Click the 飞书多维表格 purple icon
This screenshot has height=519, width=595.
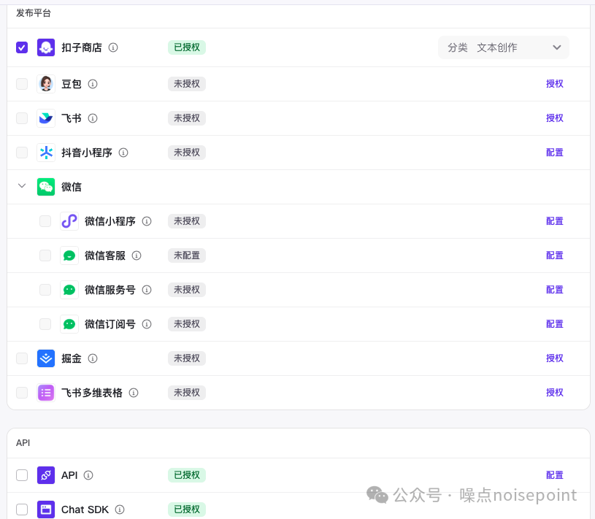coord(46,393)
